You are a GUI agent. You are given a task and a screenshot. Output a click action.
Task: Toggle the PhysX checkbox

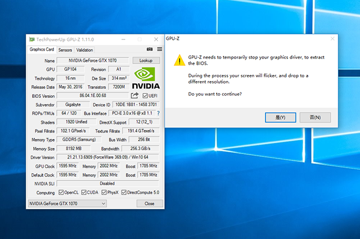104,192
